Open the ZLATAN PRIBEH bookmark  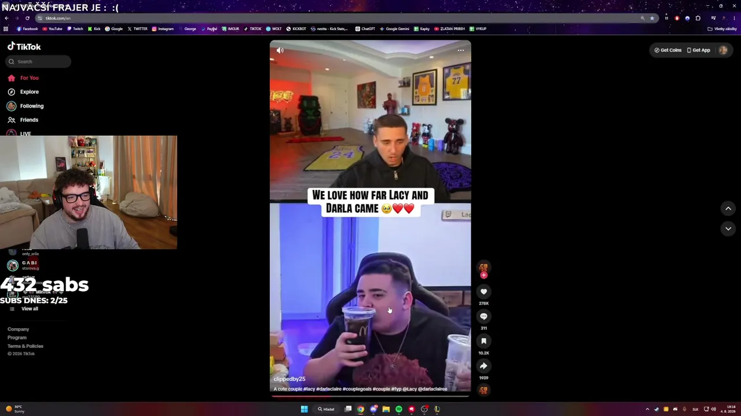pyautogui.click(x=449, y=29)
